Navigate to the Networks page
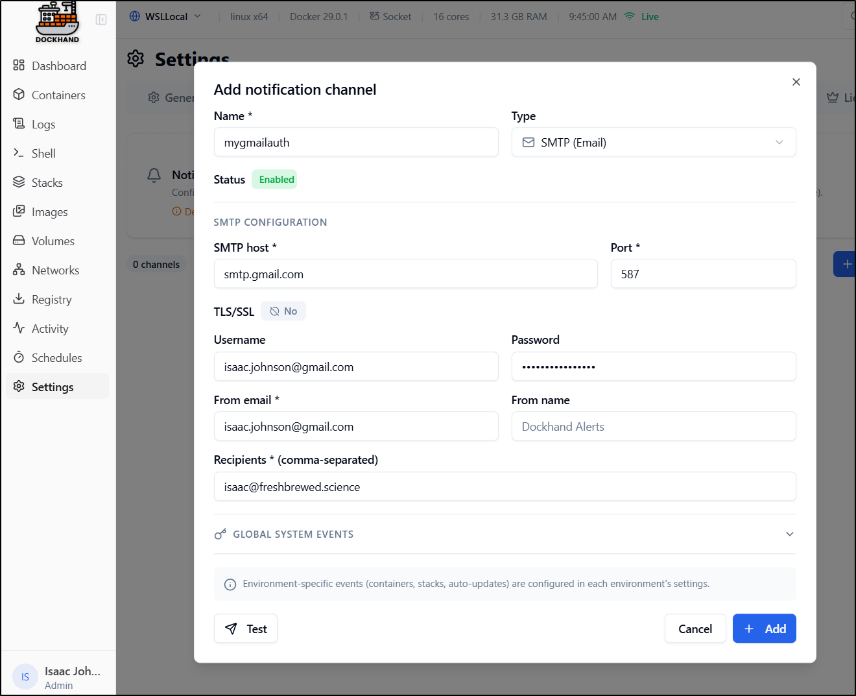The height and width of the screenshot is (696, 856). (x=55, y=270)
